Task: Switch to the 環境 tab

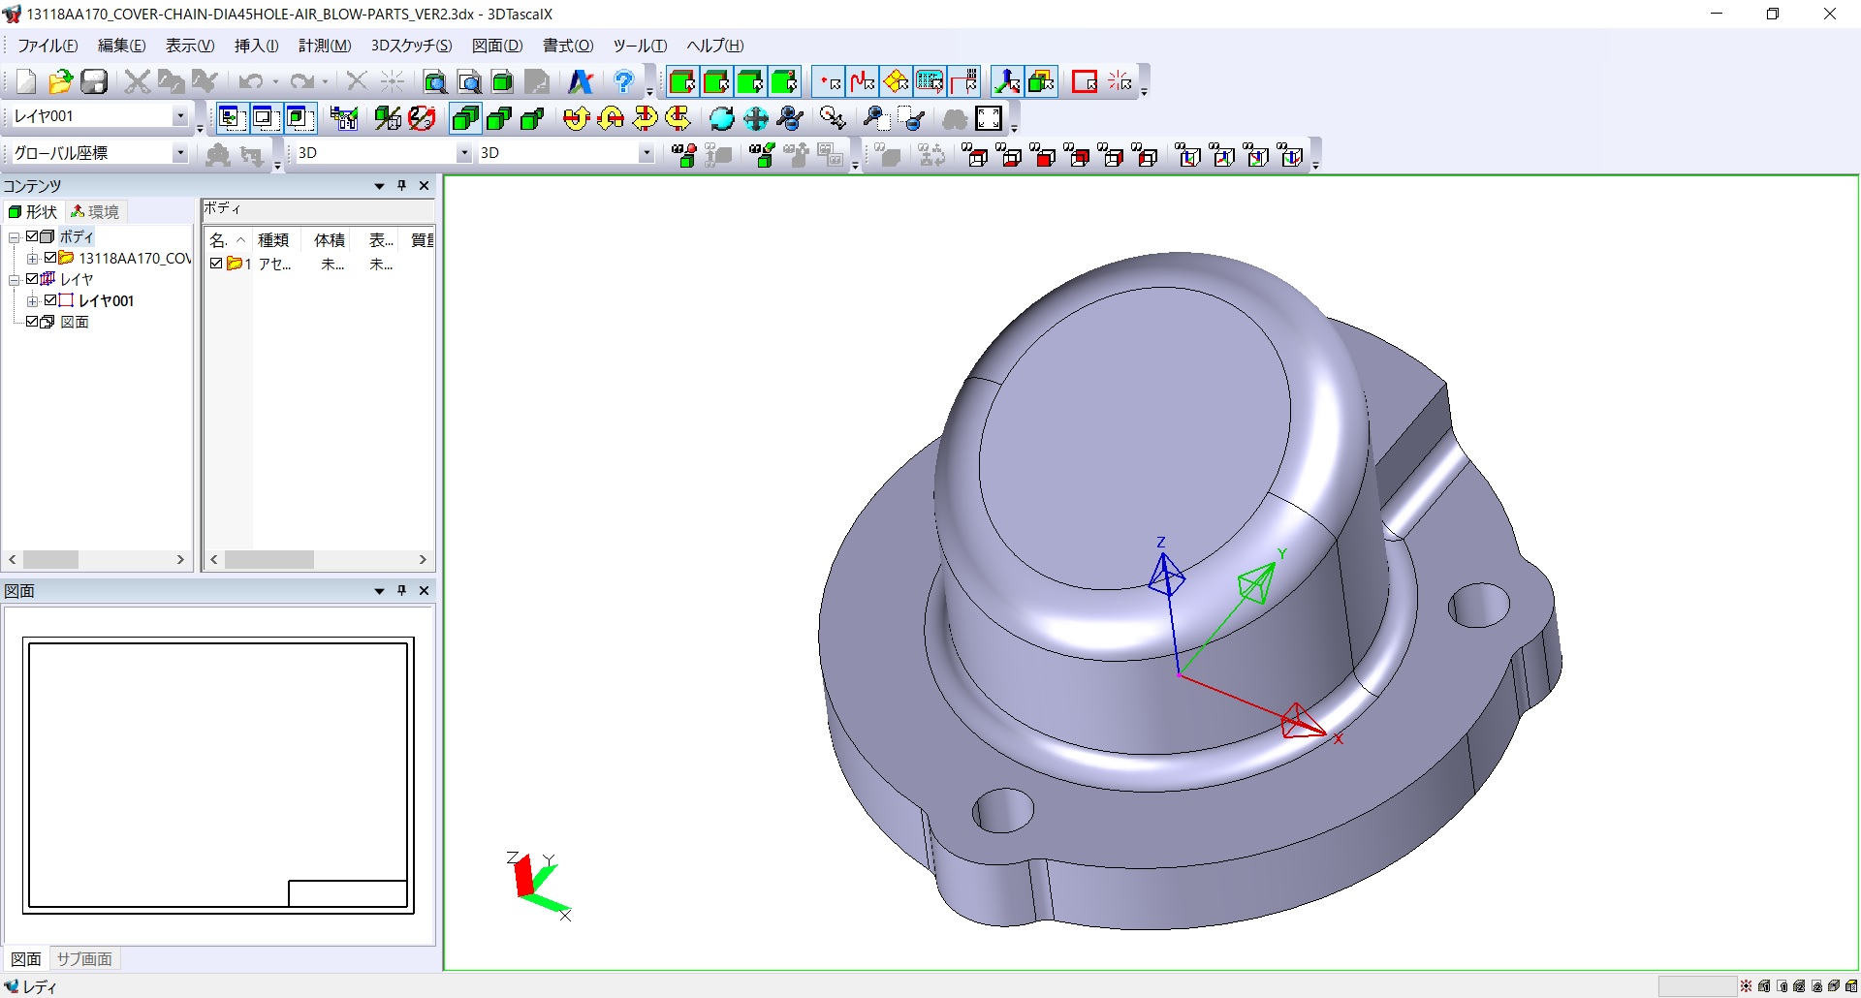Action: [x=95, y=211]
